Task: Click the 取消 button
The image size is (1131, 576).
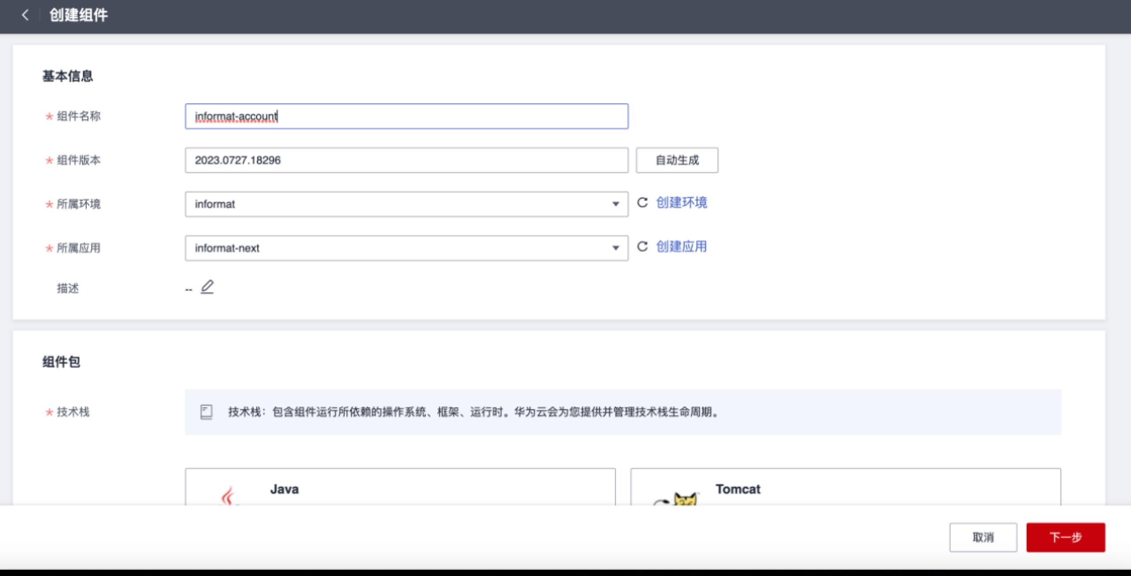Action: (x=983, y=537)
